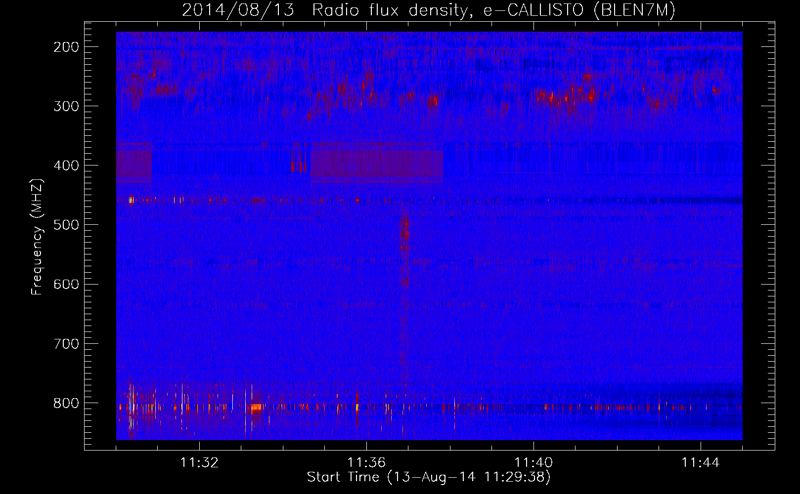The image size is (800, 494).
Task: Select the 700 frequency tick label
Action: (66, 343)
